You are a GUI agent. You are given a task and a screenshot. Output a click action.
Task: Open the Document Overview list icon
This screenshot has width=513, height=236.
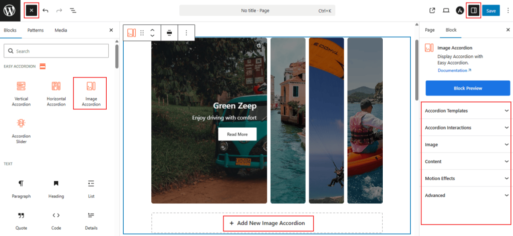tap(73, 10)
